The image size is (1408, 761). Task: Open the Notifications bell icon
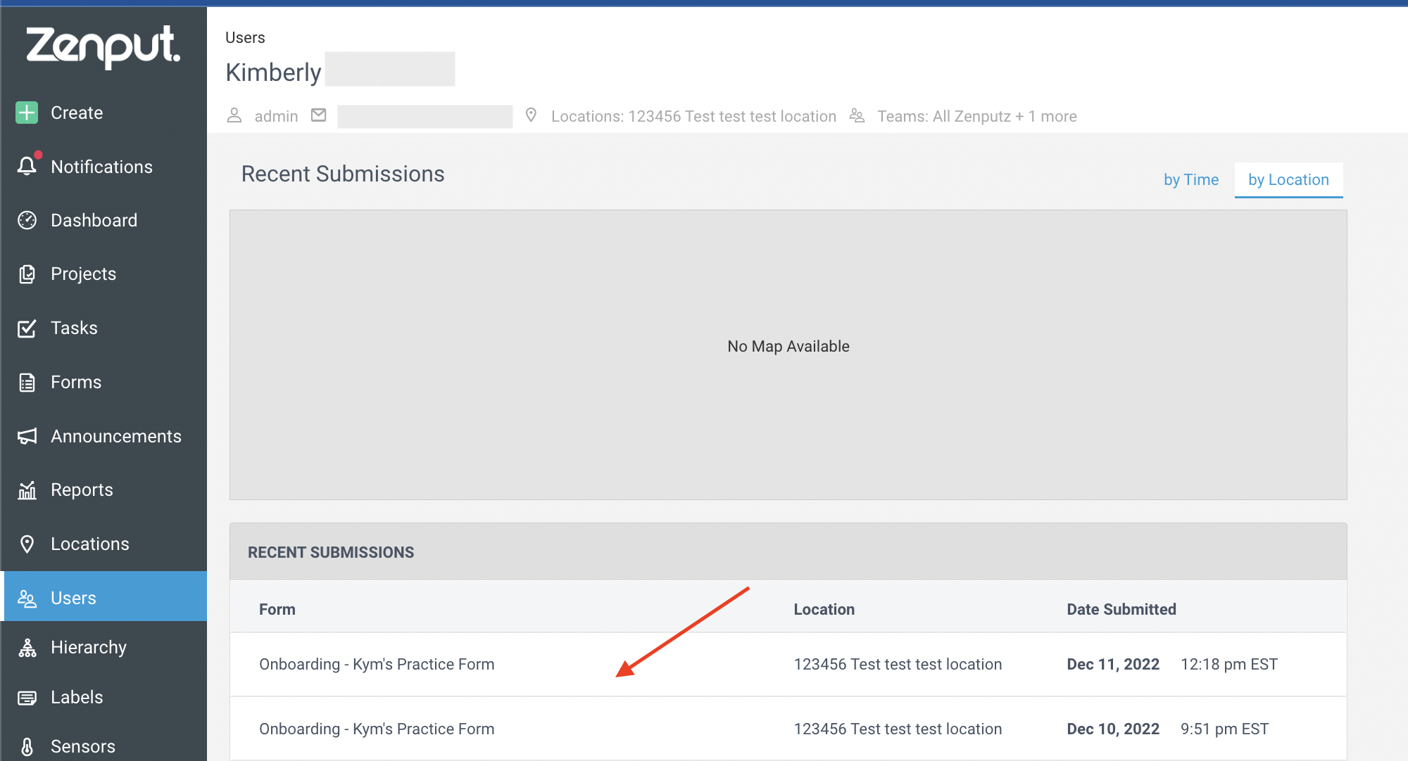coord(27,166)
